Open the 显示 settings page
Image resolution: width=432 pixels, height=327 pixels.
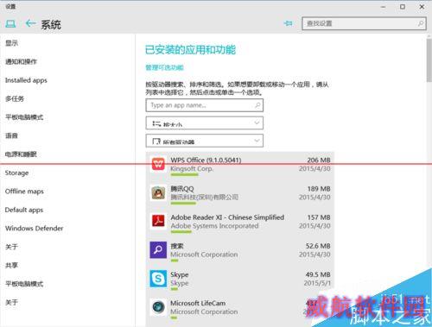click(x=11, y=43)
